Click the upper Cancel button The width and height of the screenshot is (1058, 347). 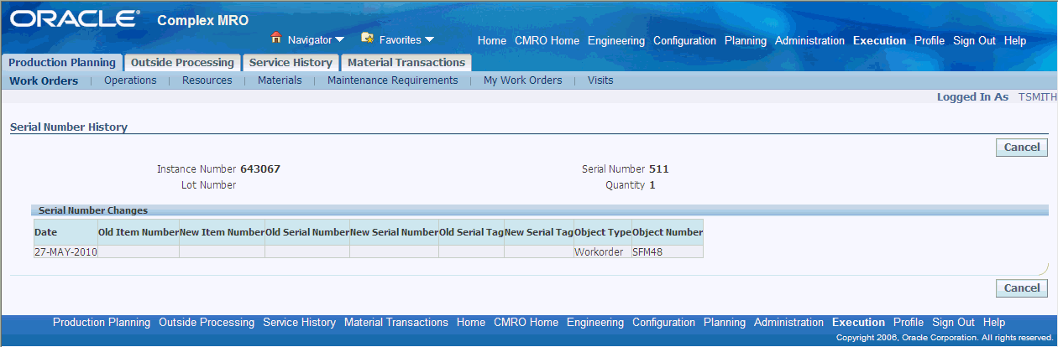point(1022,148)
